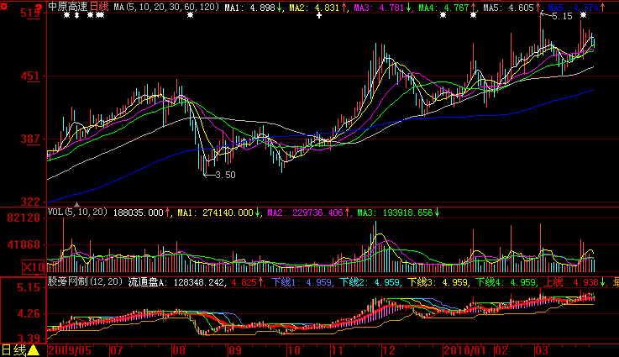Click the plus-shaped marker on the price chart
The image size is (619, 357).
pos(319,15)
